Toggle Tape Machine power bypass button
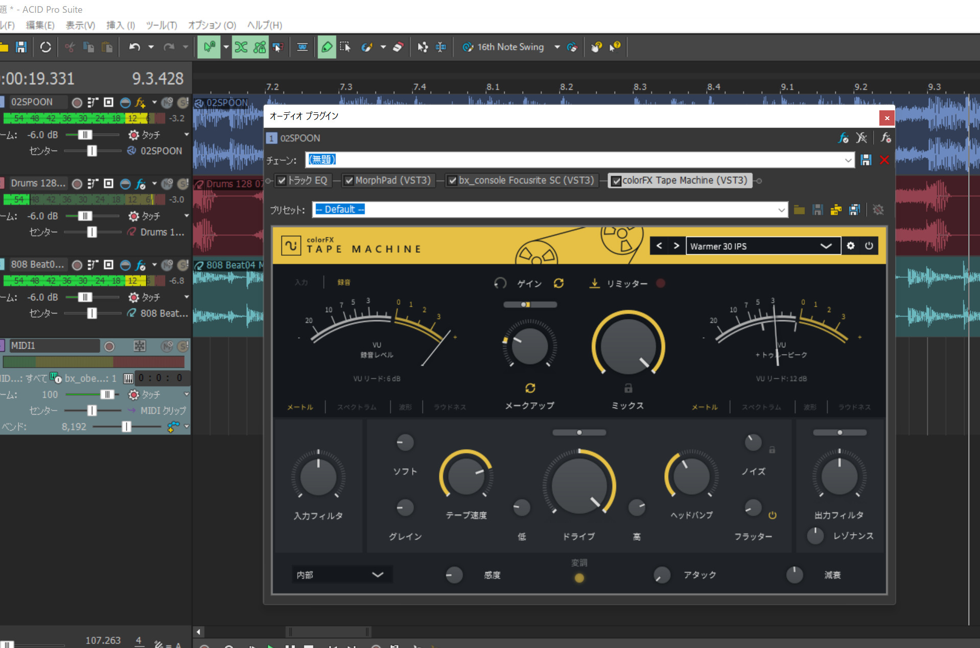Screen dimensions: 980x648 [869, 246]
